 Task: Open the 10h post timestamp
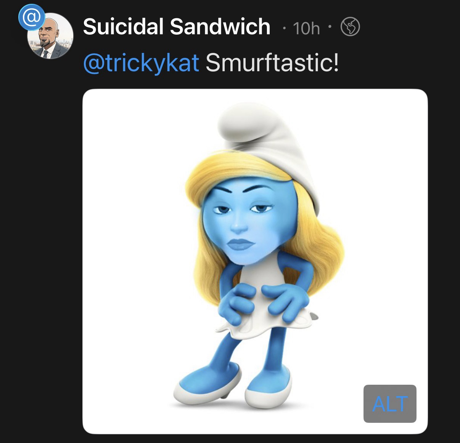pos(306,28)
